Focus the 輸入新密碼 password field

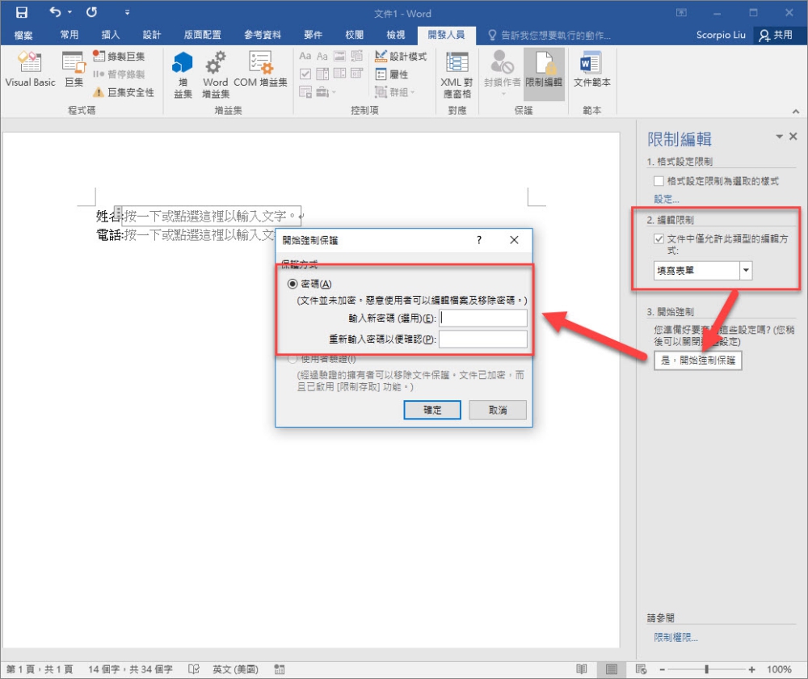pyautogui.click(x=483, y=318)
